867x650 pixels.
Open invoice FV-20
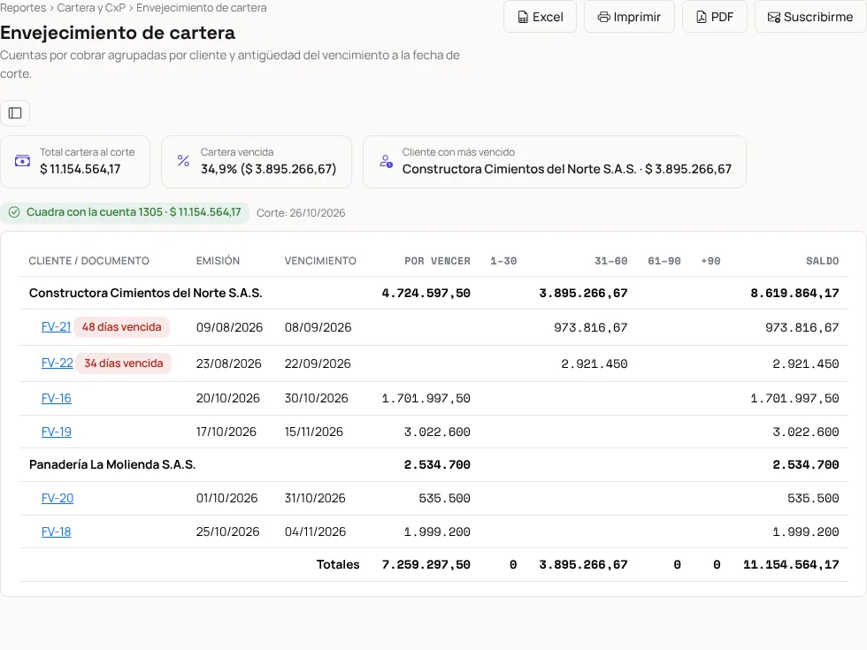point(58,498)
